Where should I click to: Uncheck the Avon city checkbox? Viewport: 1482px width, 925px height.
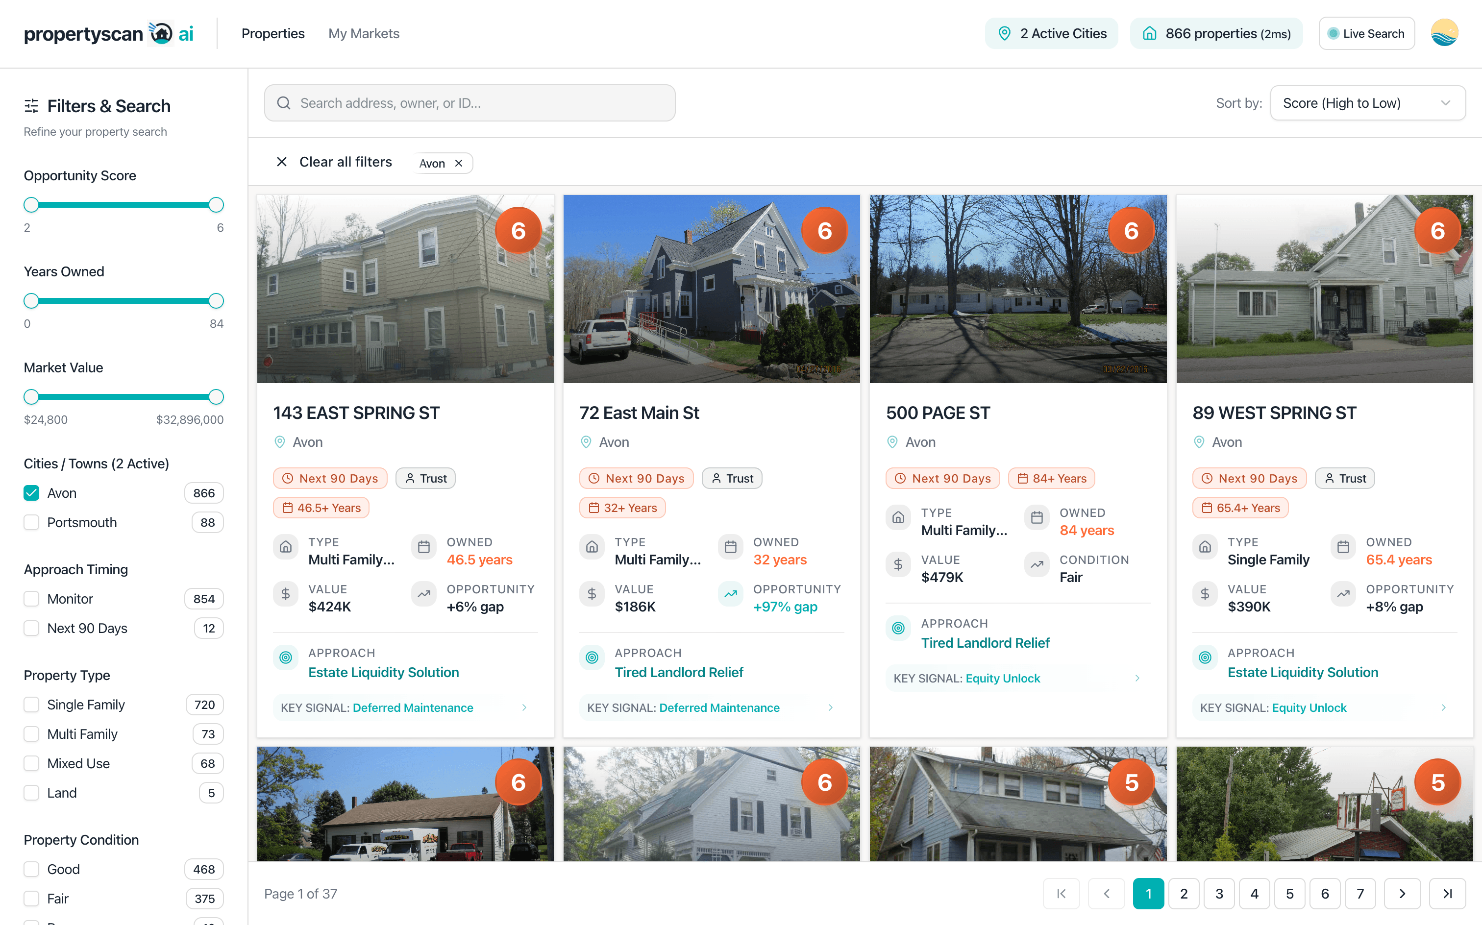[31, 493]
